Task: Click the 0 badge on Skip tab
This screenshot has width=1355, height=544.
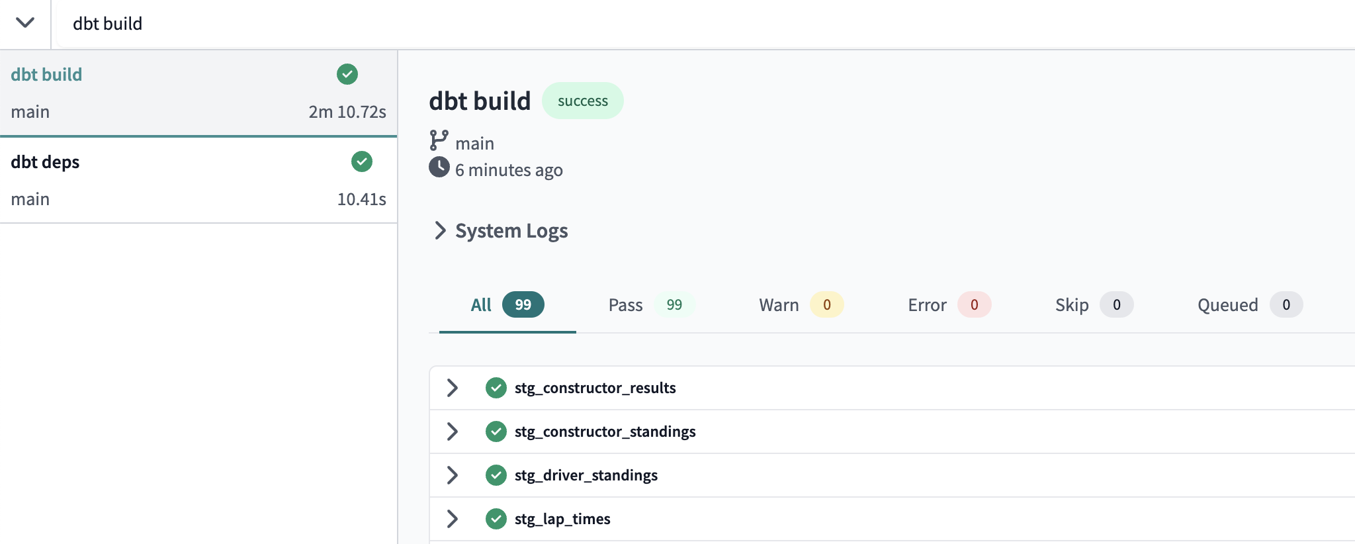Action: coord(1117,304)
